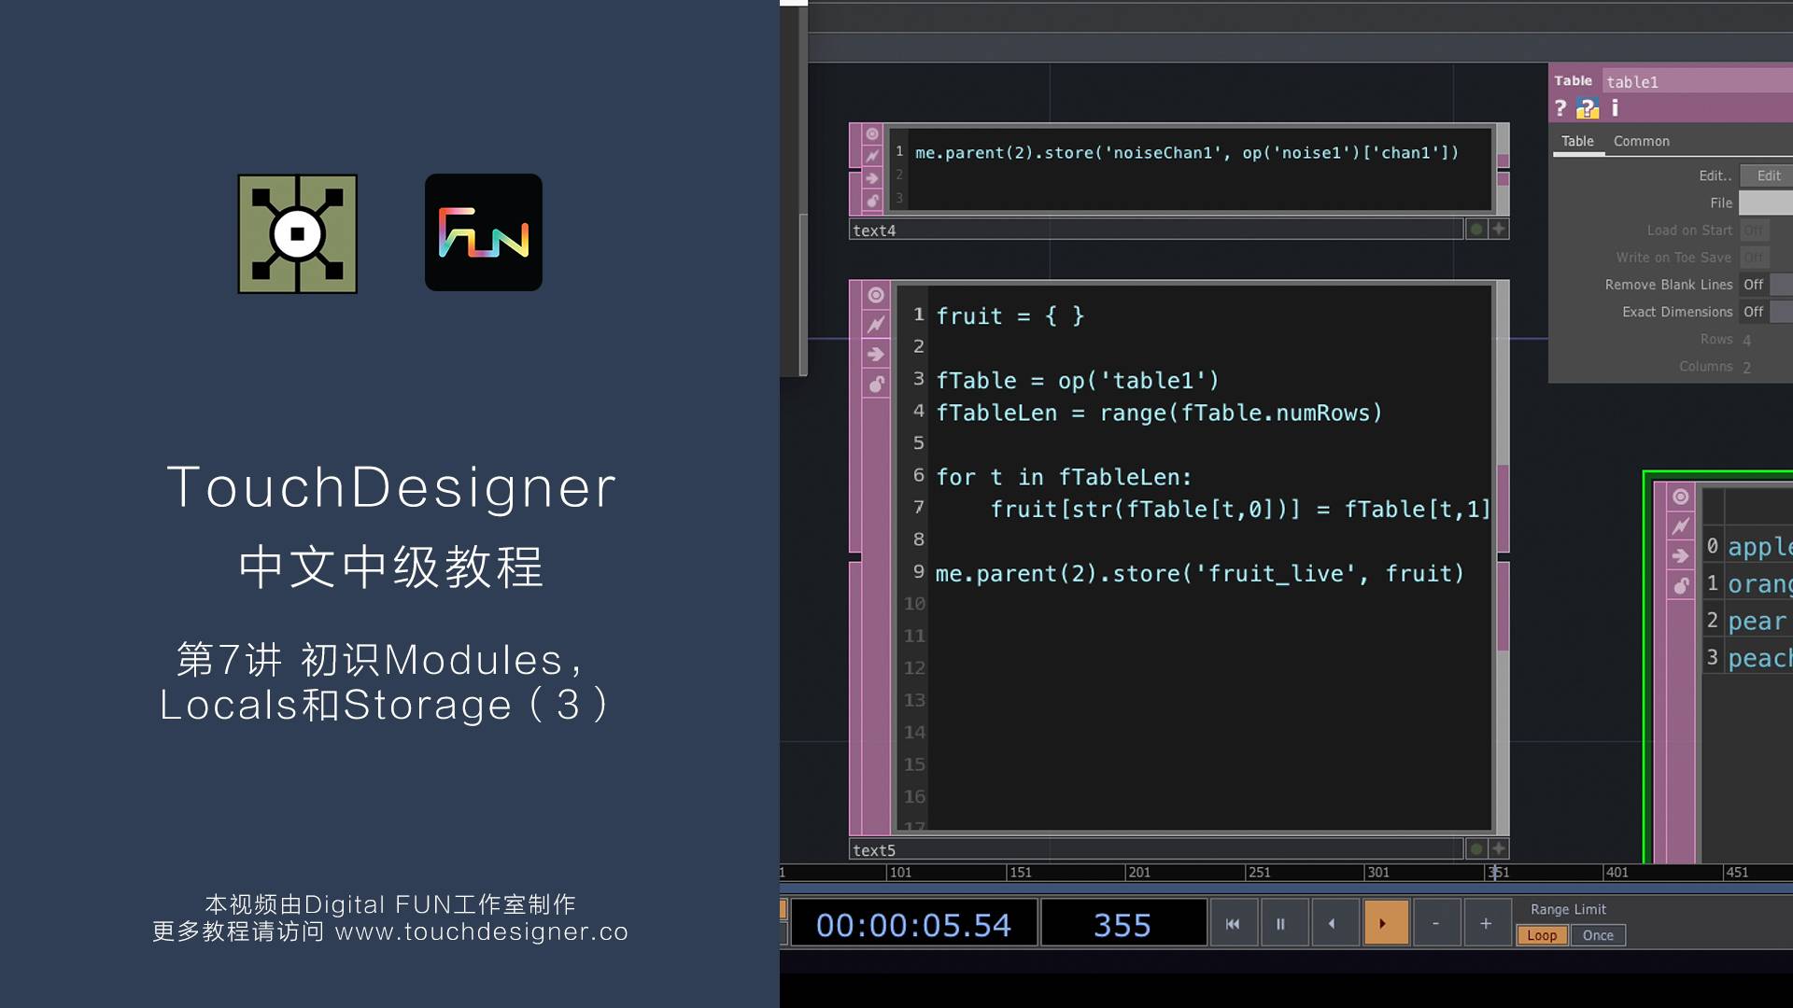Image resolution: width=1793 pixels, height=1008 pixels.
Task: Toggle clone immune flag on table node
Action: coord(1681,526)
